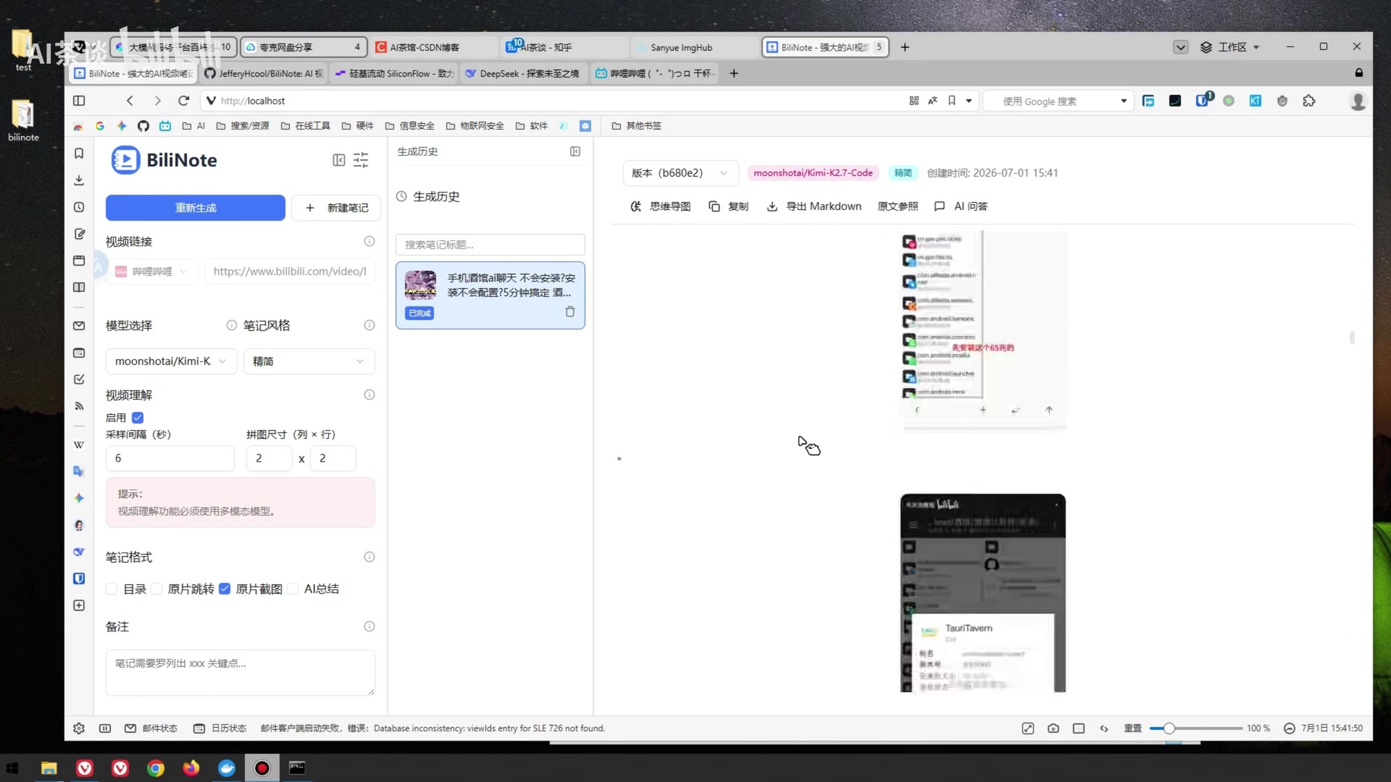This screenshot has height=782, width=1391.
Task: Collapse the BiliNote form sidebar
Action: point(338,160)
